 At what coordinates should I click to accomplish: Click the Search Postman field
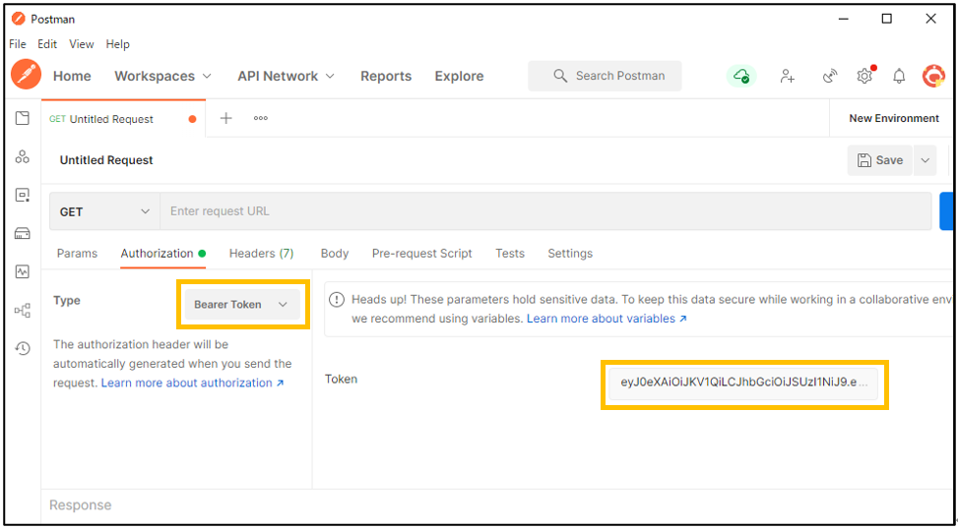(x=605, y=76)
